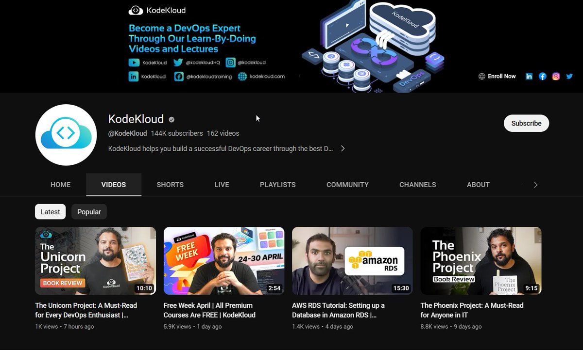Show more tabs with the right chevron
This screenshot has width=583, height=350.
(x=535, y=185)
